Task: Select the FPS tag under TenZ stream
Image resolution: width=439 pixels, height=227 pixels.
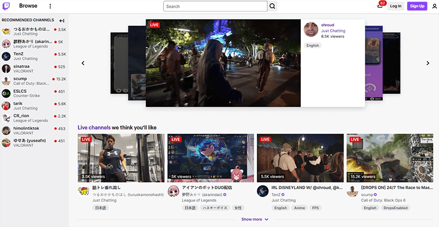Action: (x=316, y=208)
